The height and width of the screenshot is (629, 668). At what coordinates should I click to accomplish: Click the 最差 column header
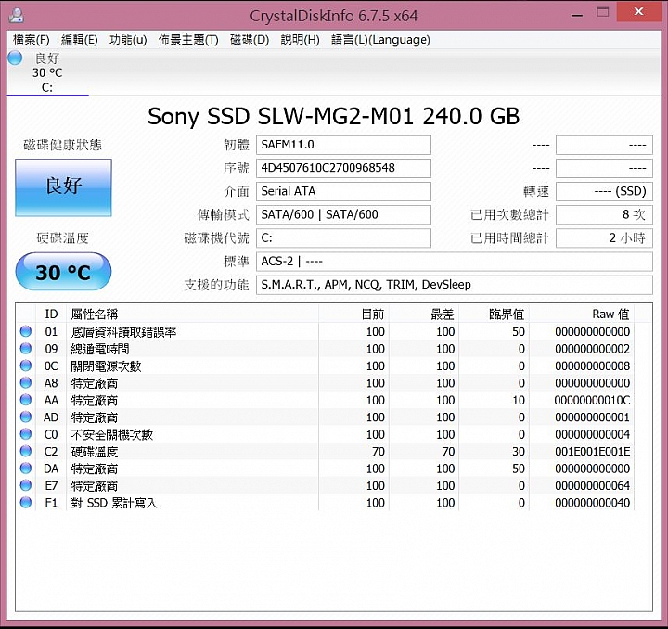pyautogui.click(x=424, y=314)
